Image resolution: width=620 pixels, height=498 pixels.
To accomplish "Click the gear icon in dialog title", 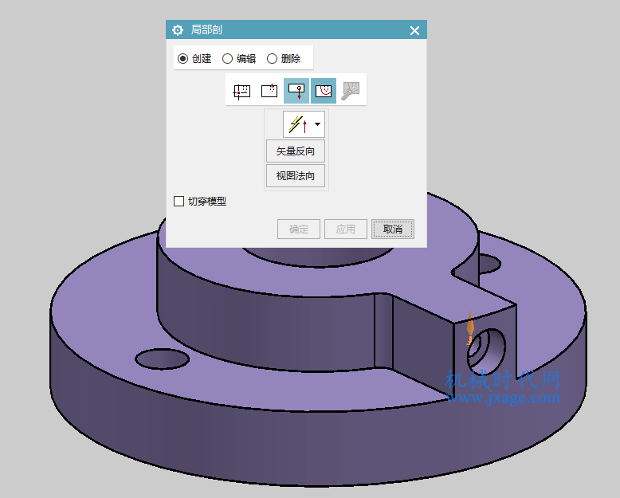I will tap(178, 30).
